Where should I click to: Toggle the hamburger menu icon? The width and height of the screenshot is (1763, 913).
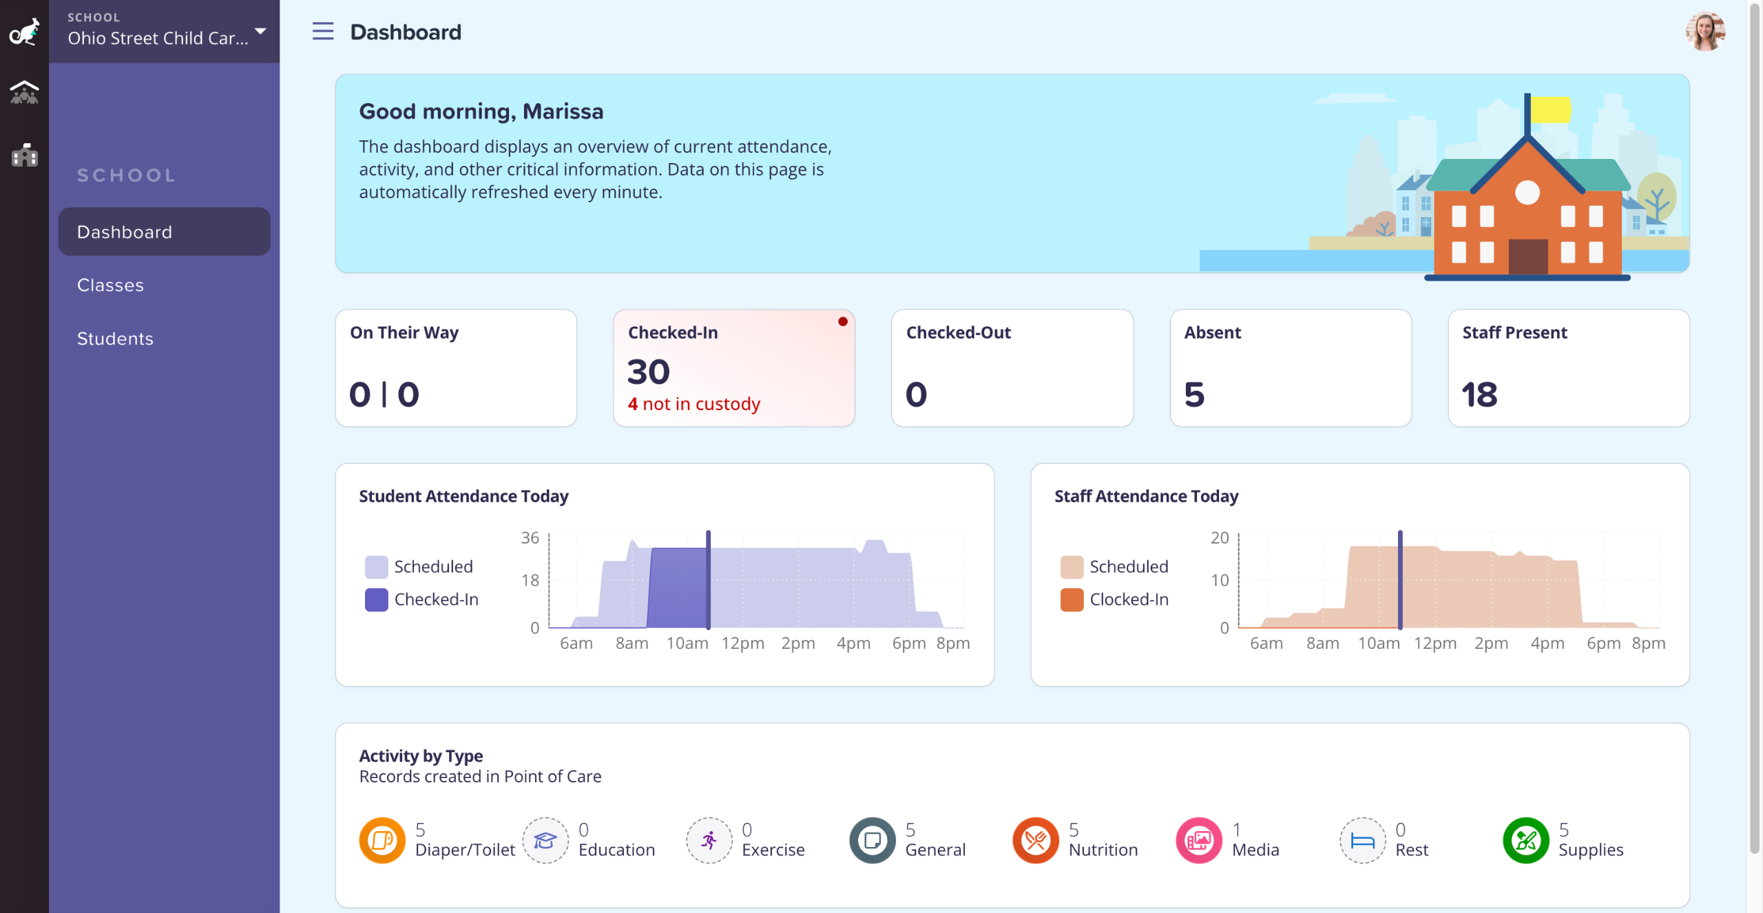[322, 32]
